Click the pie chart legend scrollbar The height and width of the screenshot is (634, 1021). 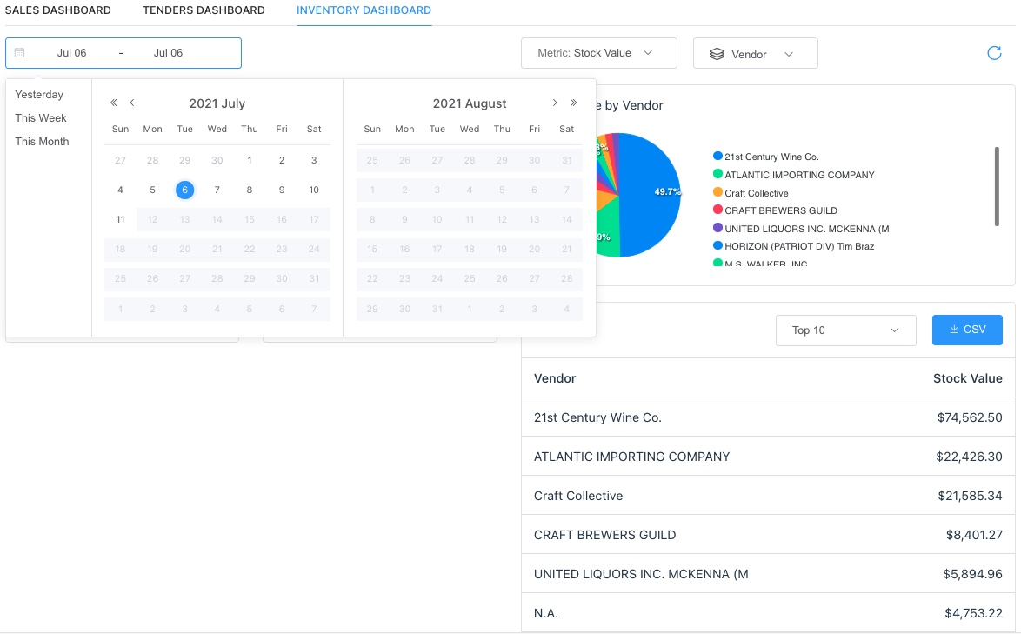[998, 186]
